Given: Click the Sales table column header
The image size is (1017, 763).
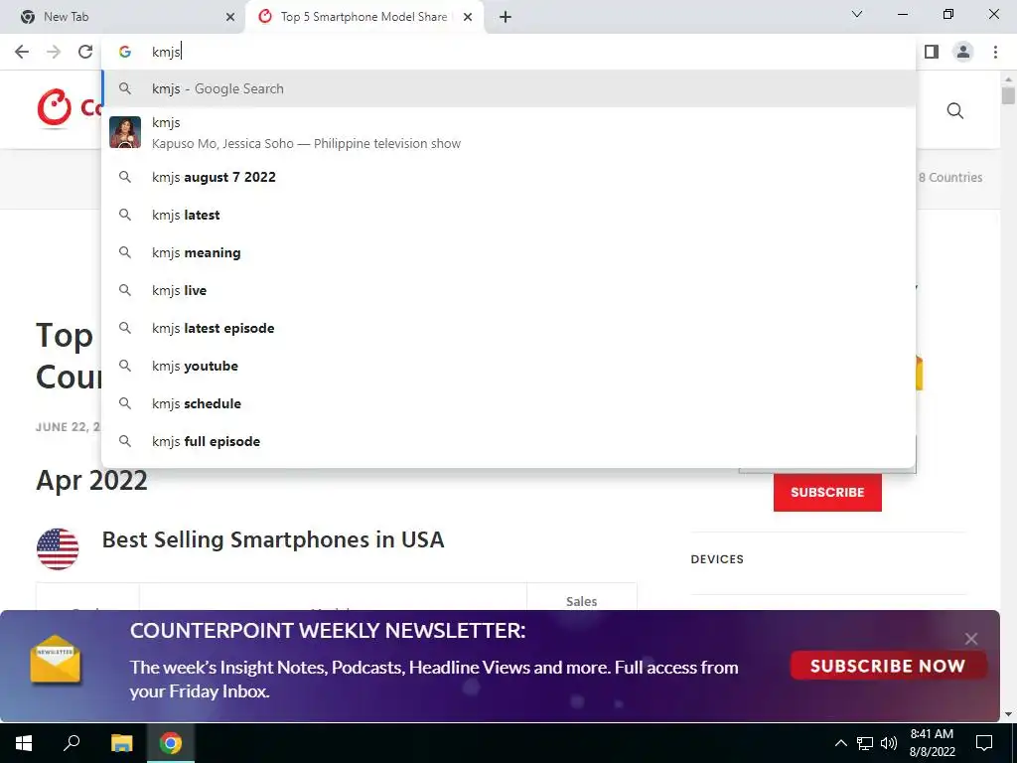Looking at the screenshot, I should tap(581, 601).
